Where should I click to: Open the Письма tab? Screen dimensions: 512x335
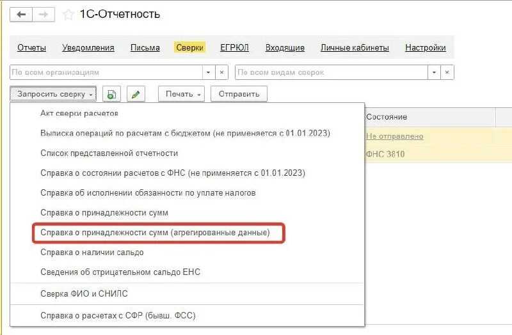click(145, 47)
